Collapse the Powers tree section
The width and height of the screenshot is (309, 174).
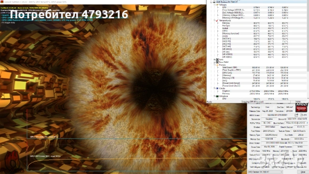coord(214,65)
